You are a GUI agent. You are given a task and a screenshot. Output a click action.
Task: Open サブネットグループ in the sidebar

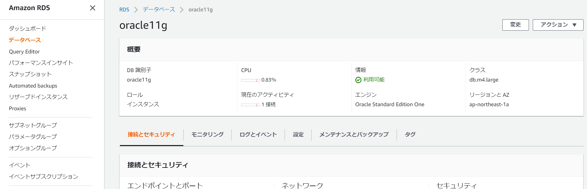coord(33,125)
